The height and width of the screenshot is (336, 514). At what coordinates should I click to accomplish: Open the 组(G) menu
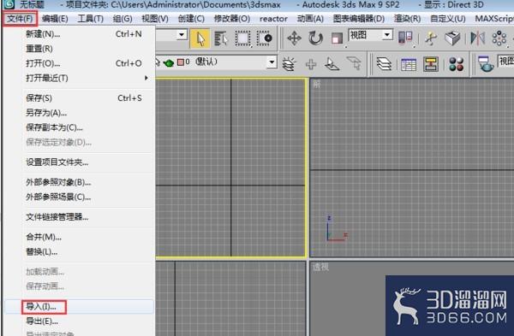[x=123, y=19]
